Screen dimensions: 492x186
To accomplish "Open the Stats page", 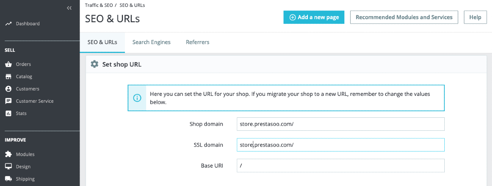I will tap(21, 114).
